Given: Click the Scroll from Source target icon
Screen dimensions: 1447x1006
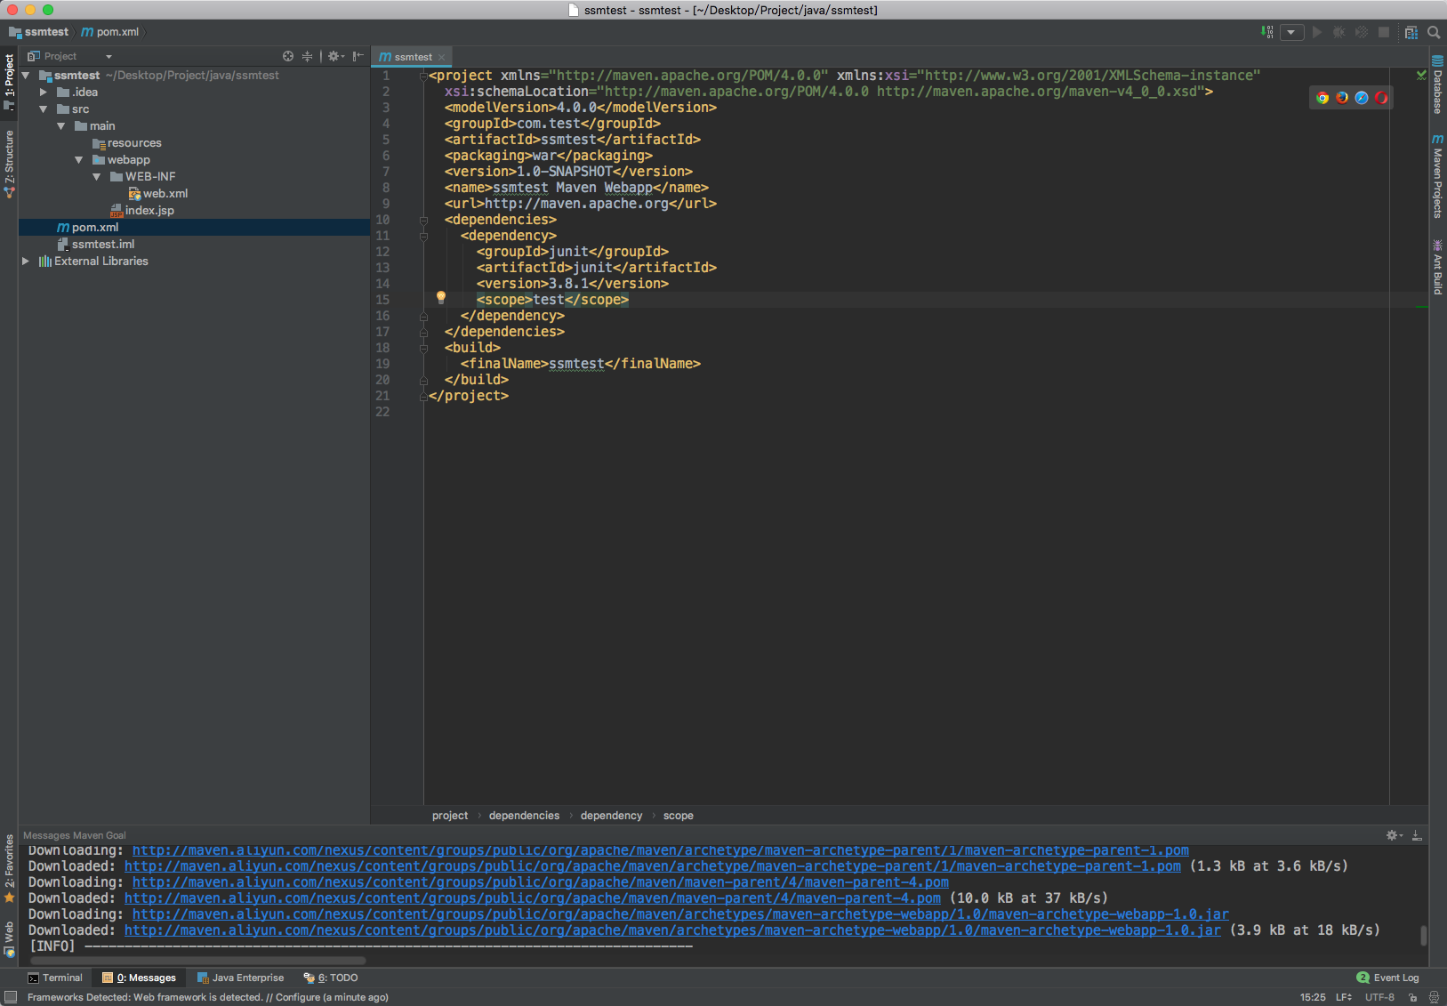Looking at the screenshot, I should [x=288, y=56].
